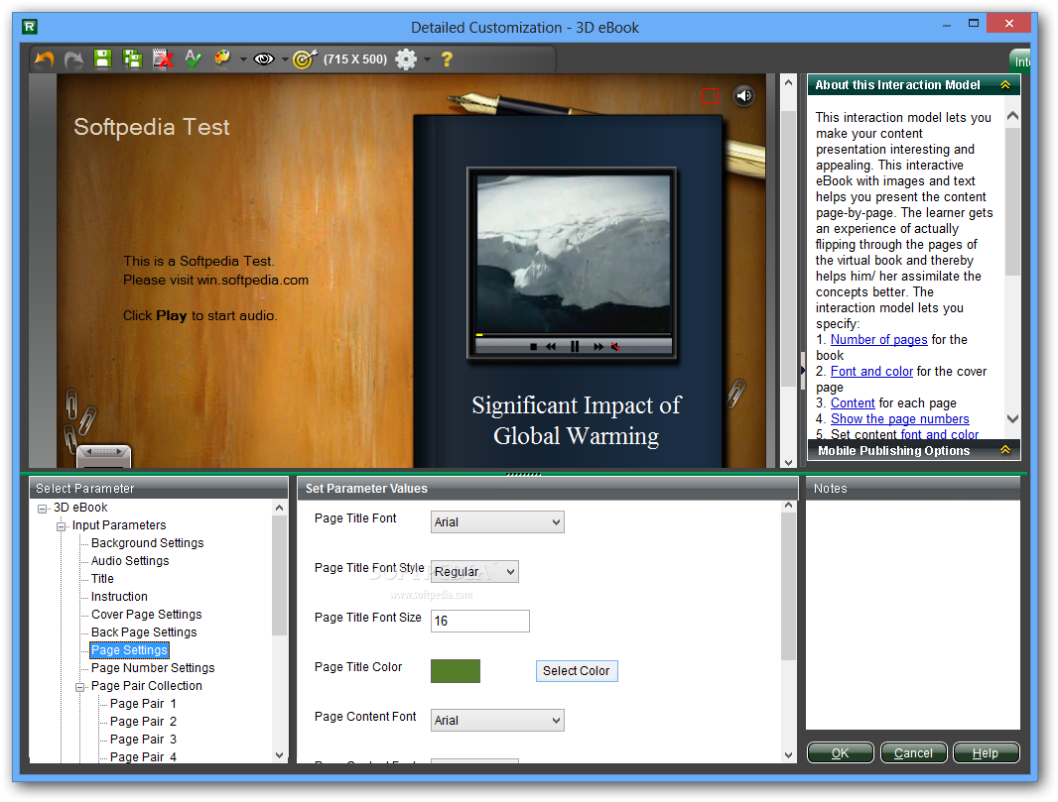
Task: Click the Page Title Font Size field
Action: click(x=479, y=621)
